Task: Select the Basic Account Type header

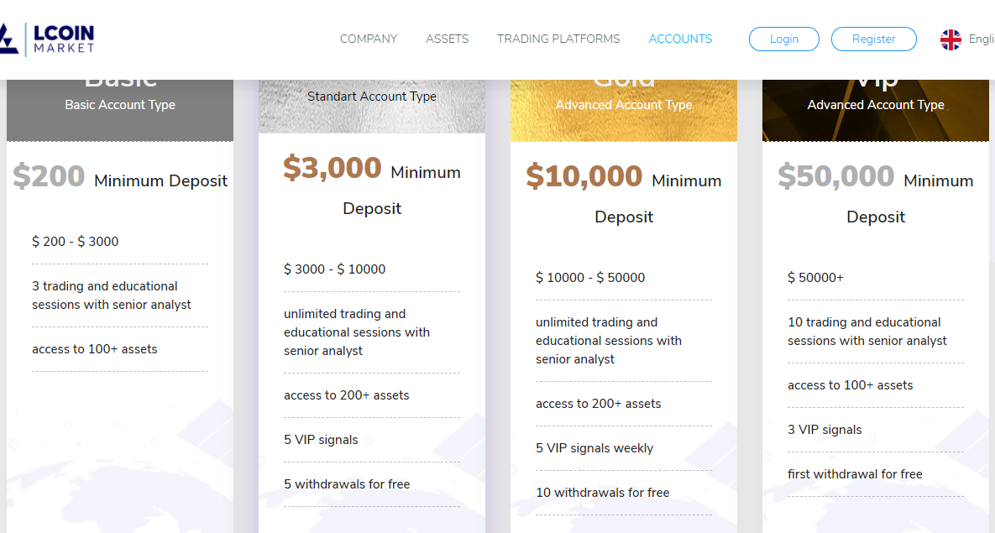Action: point(120,105)
